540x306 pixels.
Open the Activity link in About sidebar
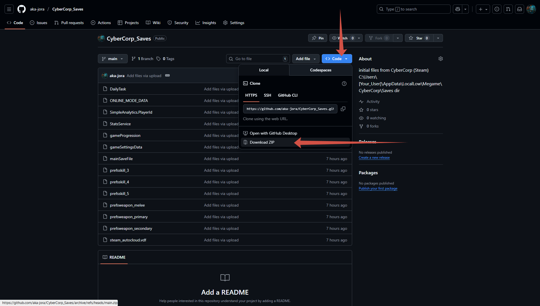369,101
